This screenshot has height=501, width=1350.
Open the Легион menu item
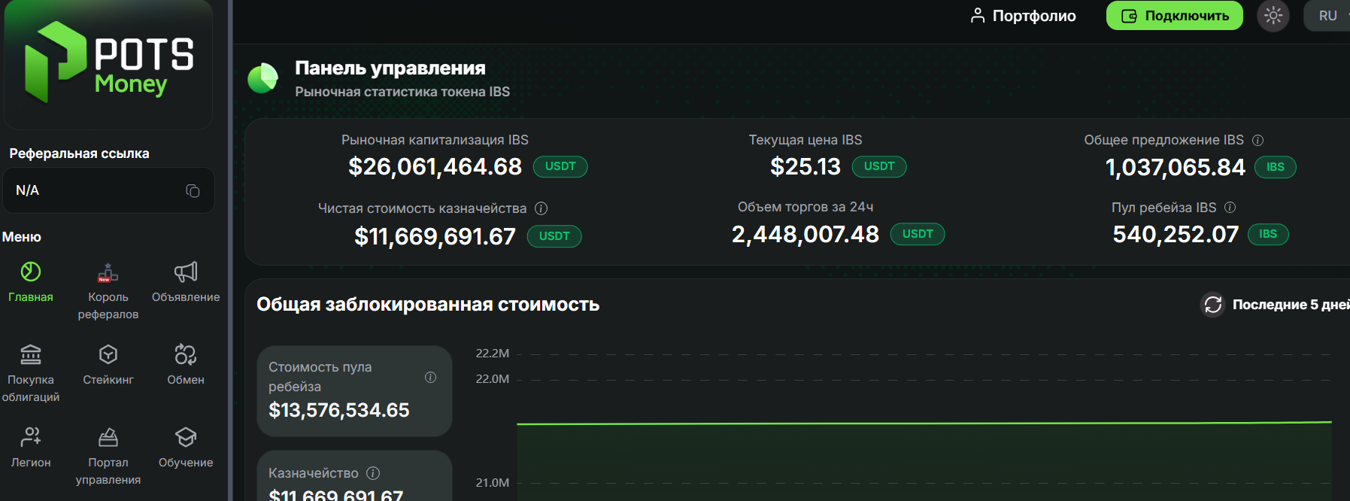31,448
